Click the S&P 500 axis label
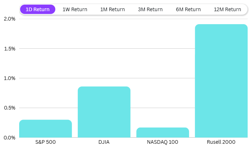252x147 pixels. [46, 142]
